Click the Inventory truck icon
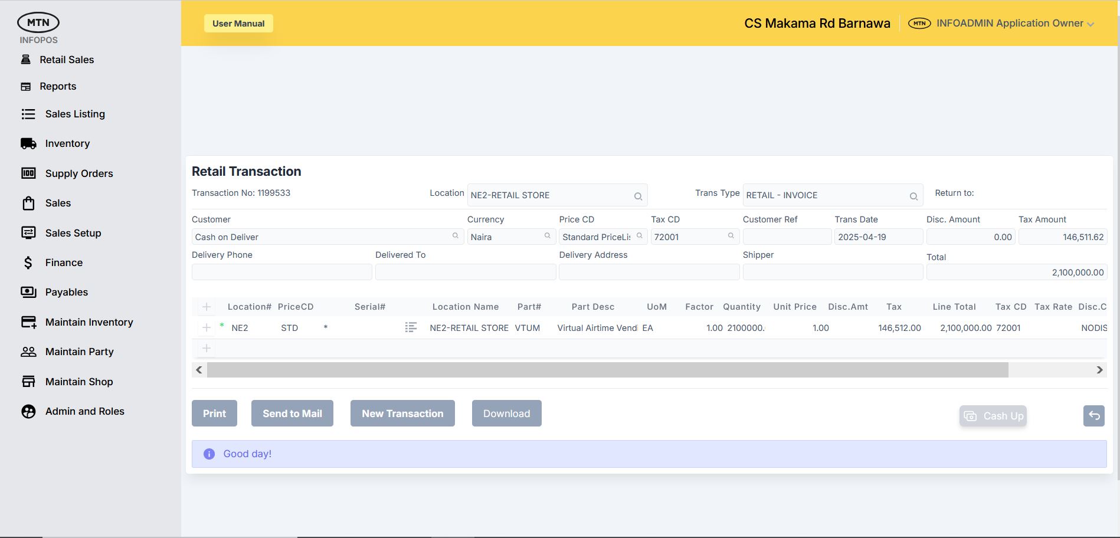 (28, 143)
